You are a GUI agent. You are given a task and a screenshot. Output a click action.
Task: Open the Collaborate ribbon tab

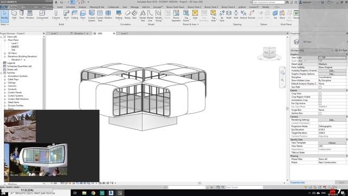coord(114,7)
